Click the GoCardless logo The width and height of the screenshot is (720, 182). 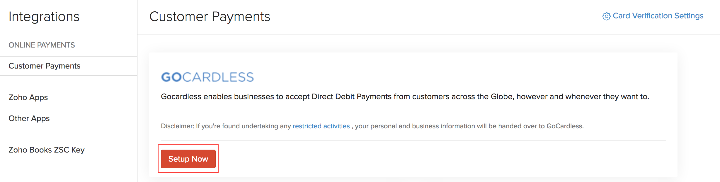(x=207, y=77)
